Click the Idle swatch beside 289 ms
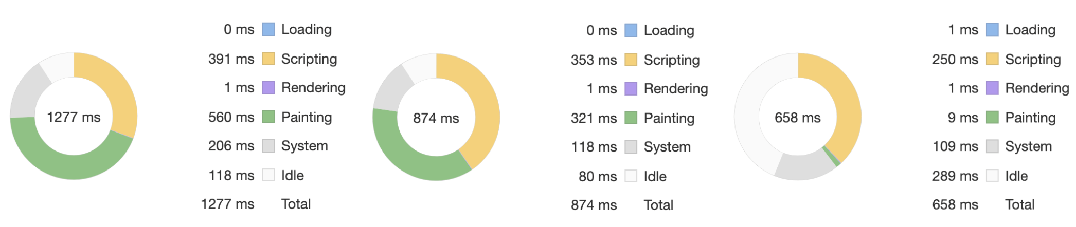Image resolution: width=1076 pixels, height=227 pixels. pyautogui.click(x=992, y=176)
